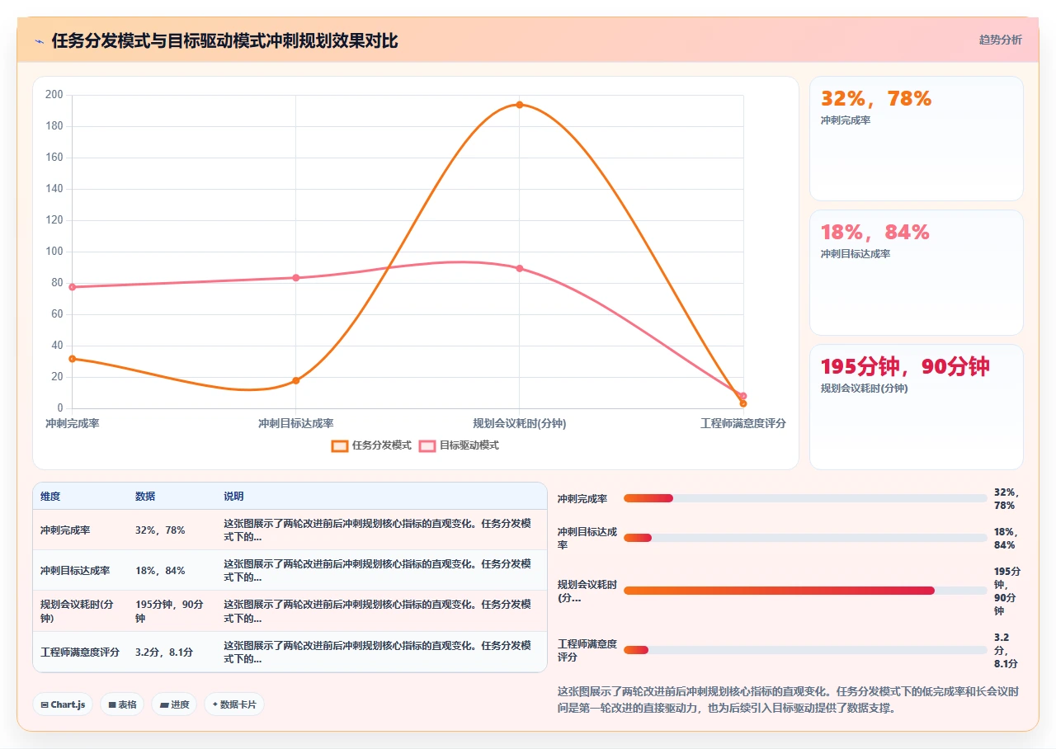This screenshot has height=749, width=1056.
Task: Click the 18%，84% stat card value
Action: tap(875, 233)
